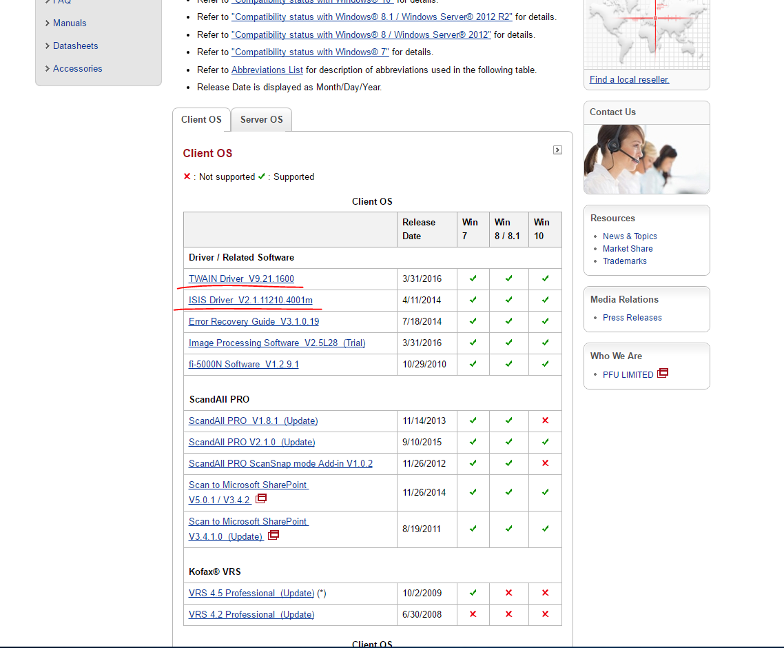Open ScandAll PRO ScanSnap mode Add-in link
This screenshot has height=648, width=784.
[x=280, y=464]
